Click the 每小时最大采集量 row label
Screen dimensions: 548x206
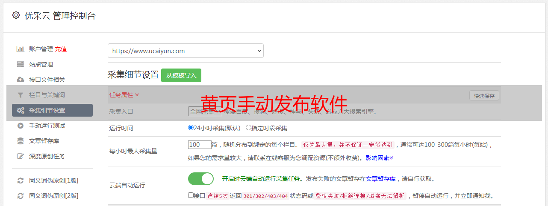point(133,151)
